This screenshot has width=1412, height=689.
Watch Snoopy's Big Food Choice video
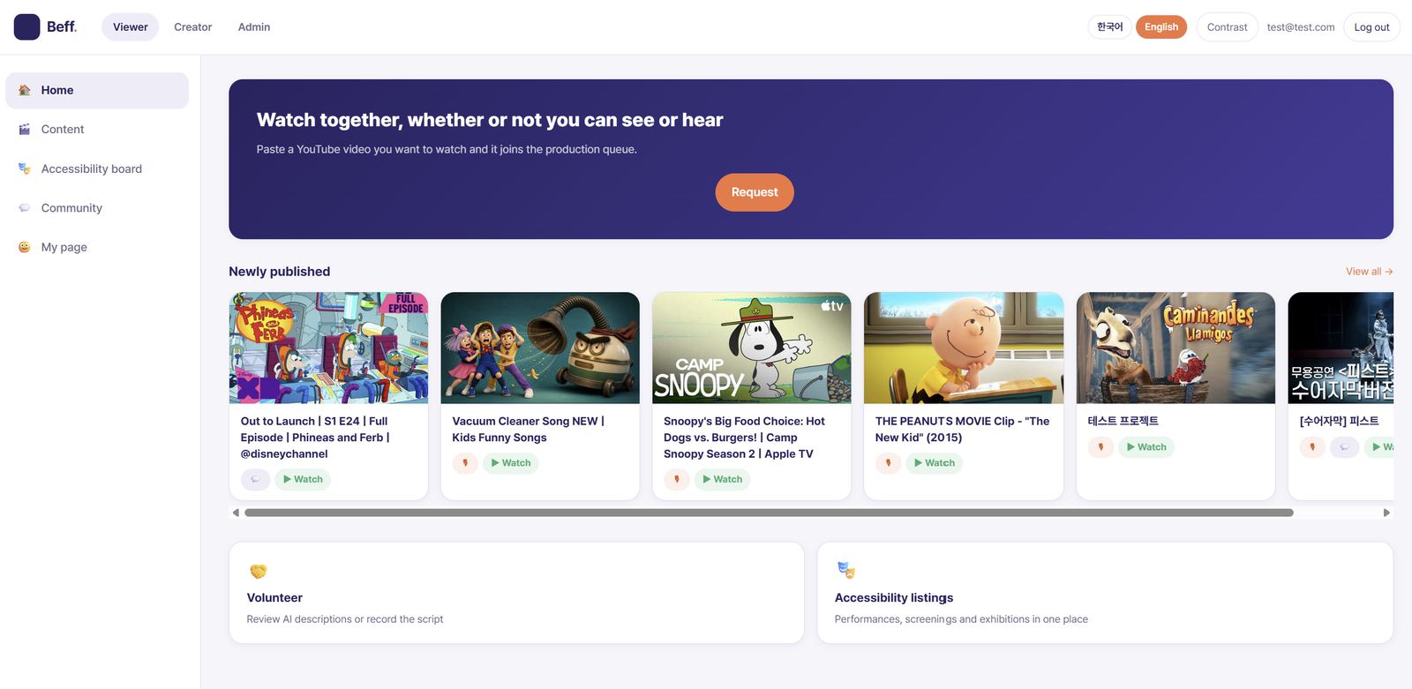point(723,479)
